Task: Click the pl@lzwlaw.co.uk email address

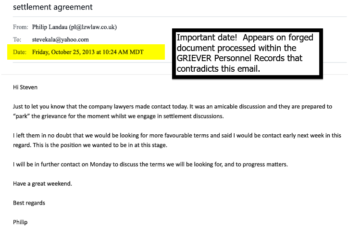Action: click(x=93, y=27)
